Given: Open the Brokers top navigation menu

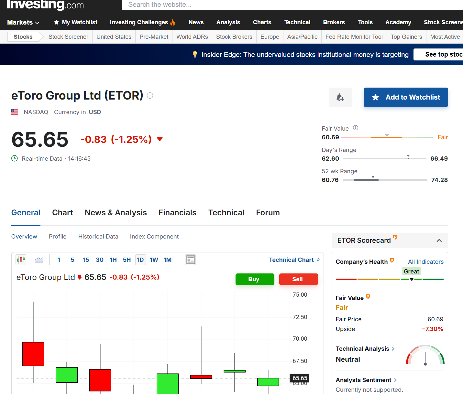Looking at the screenshot, I should point(334,22).
